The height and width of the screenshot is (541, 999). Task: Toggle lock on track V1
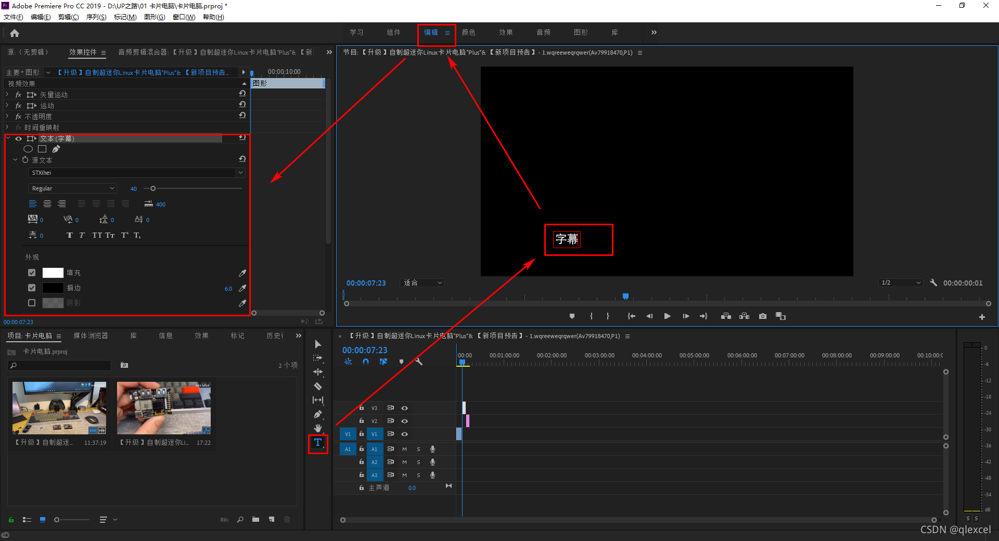click(362, 434)
